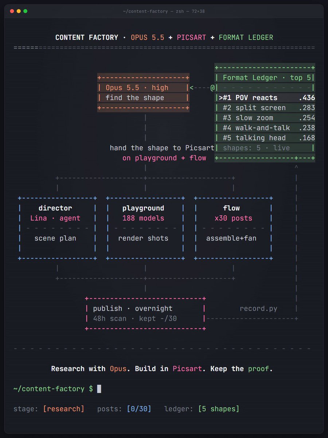The image size is (328, 438).
Task: Place focus on the terminal cursor block
Action: 99,389
